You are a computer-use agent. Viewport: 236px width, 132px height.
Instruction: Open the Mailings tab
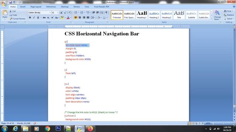(65, 7)
